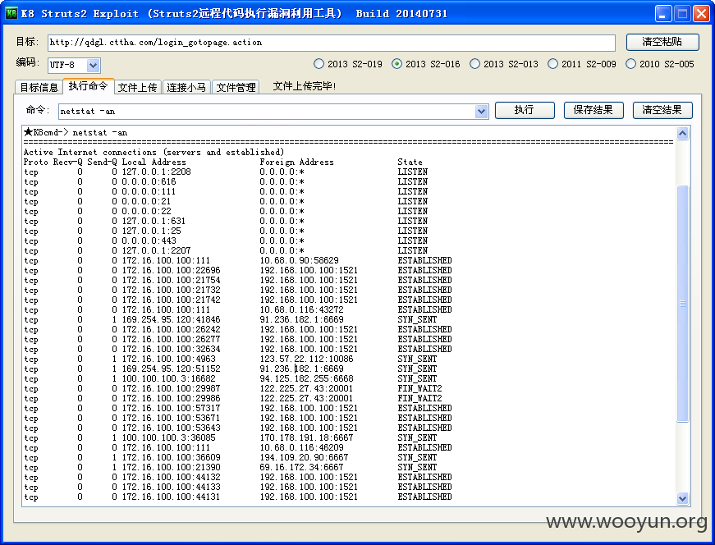Click the 94.125.182.255:6668 foreign address
715x545 pixels.
coord(306,378)
